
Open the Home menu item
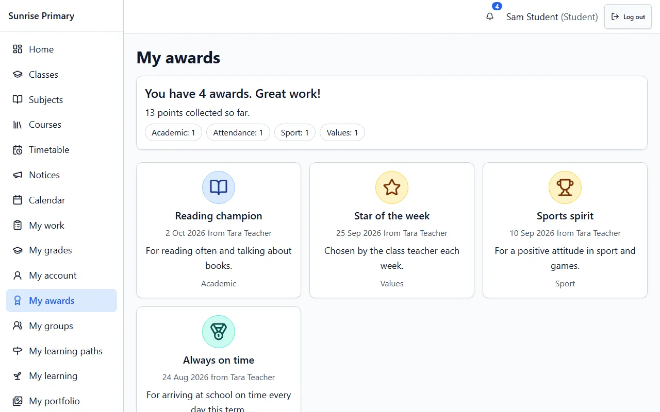point(62,49)
